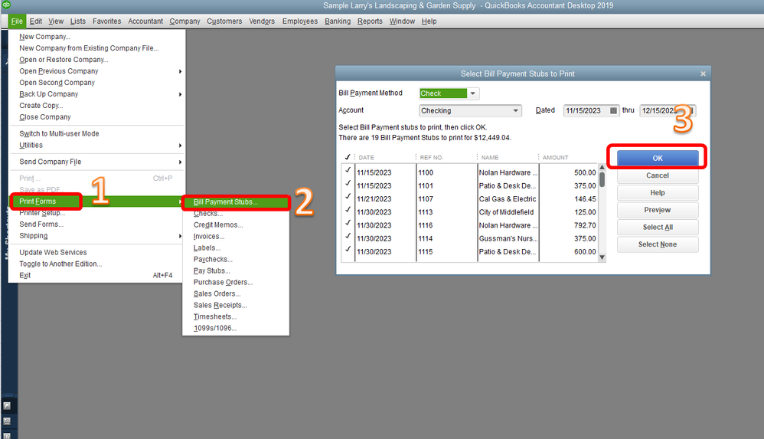Viewport: 764px width, 439px height.
Task: Expand the Utilities submenu
Action: click(180, 146)
